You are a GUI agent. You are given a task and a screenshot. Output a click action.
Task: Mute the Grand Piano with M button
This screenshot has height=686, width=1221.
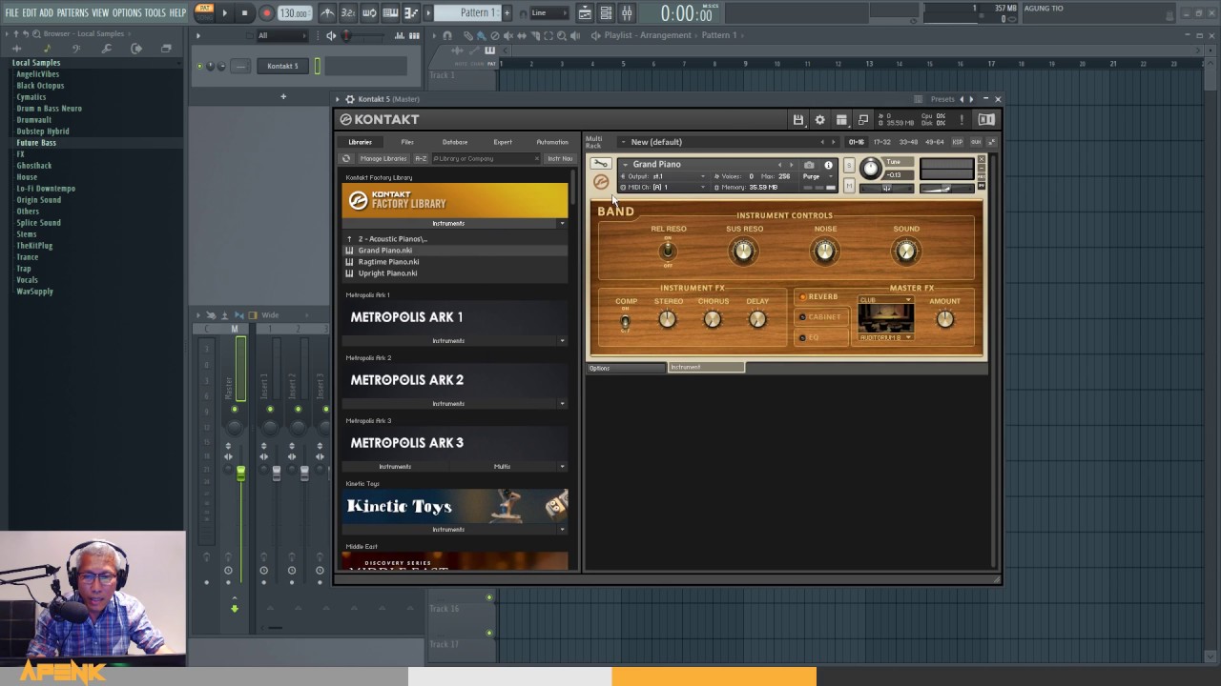tap(849, 186)
